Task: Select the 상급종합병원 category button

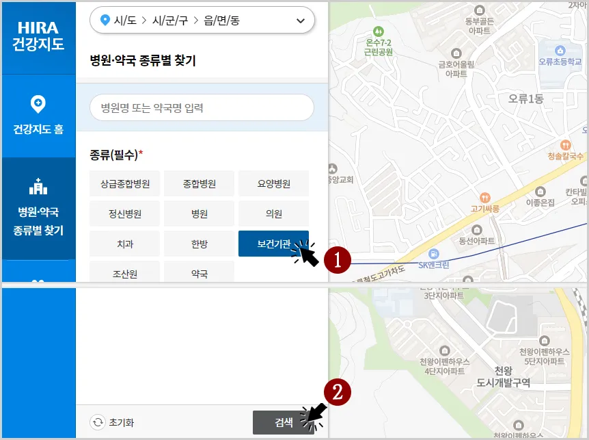Action: pyautogui.click(x=124, y=183)
